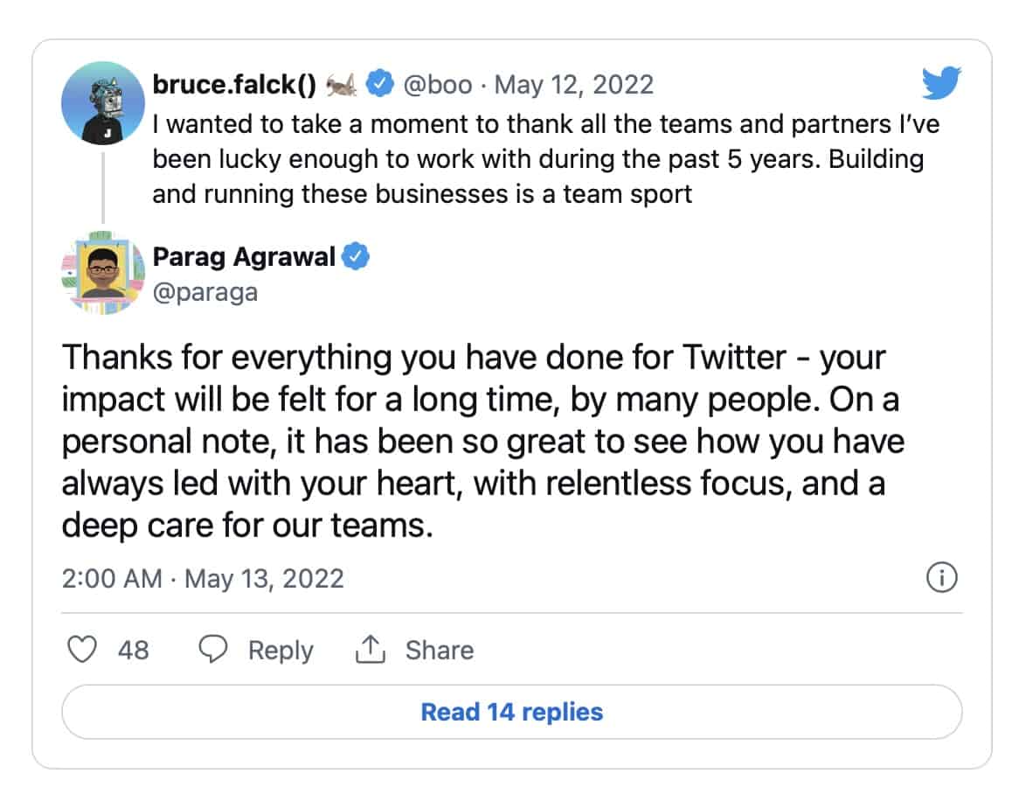
Task: Like the tweet with the heart icon
Action: [x=82, y=650]
